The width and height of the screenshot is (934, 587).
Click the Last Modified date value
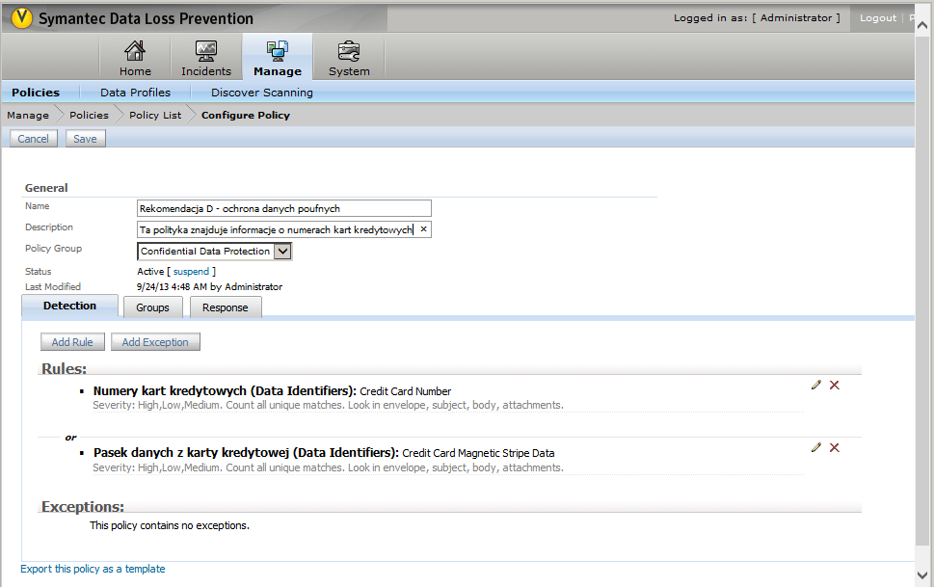[210, 286]
